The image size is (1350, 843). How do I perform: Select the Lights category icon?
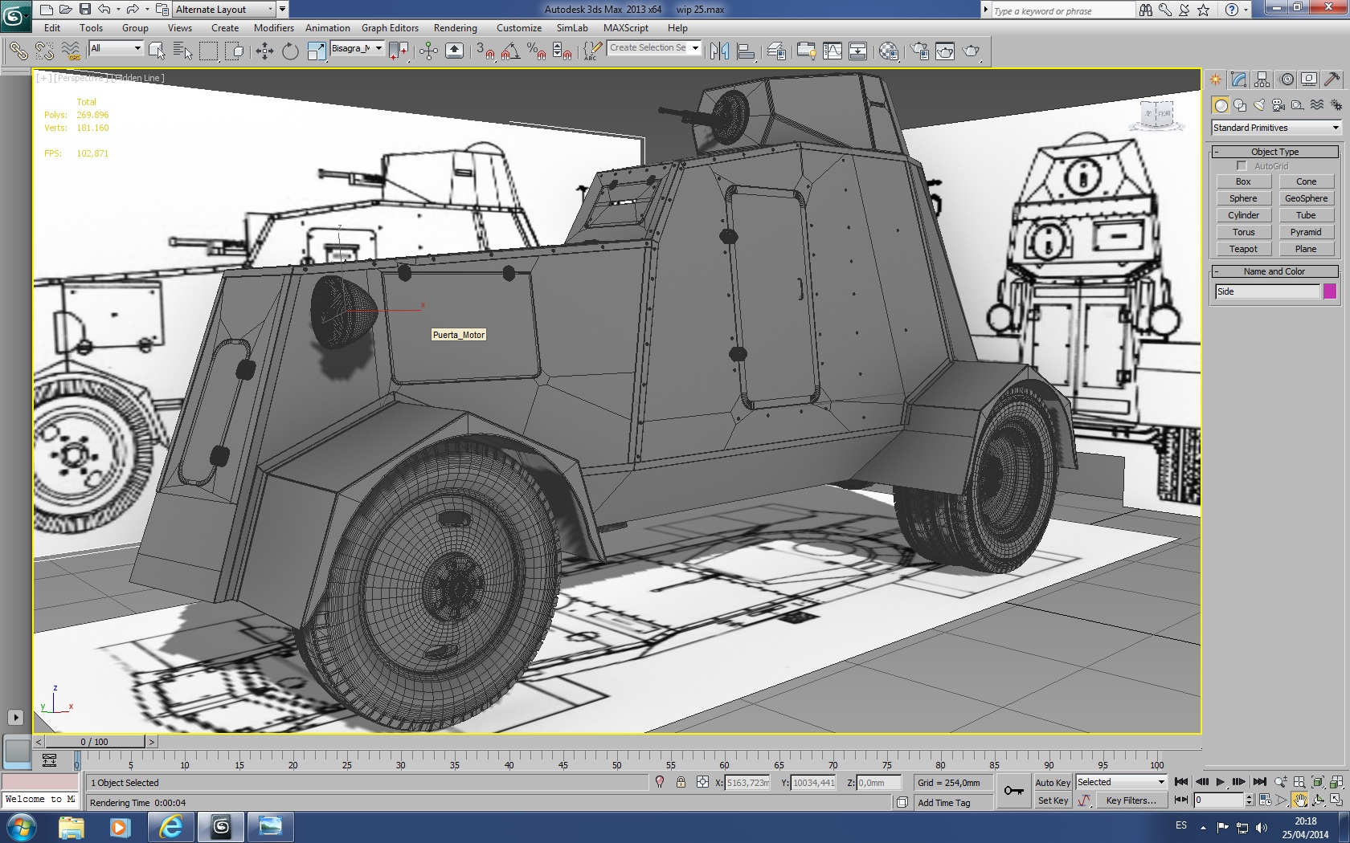coord(1259,105)
